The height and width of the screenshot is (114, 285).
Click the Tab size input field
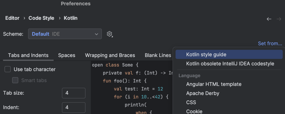(74, 93)
